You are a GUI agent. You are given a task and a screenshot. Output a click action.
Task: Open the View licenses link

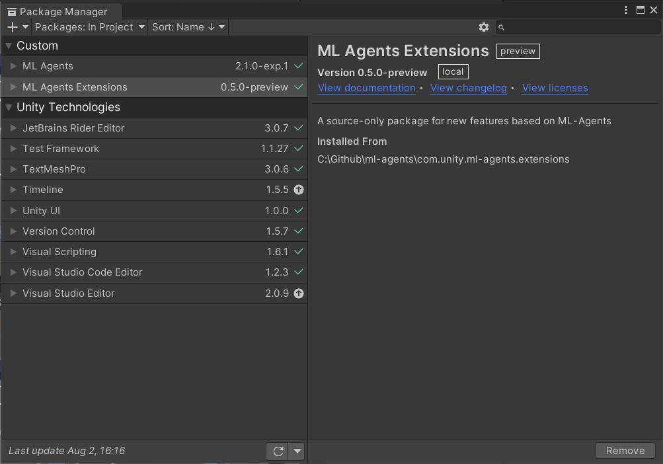(555, 88)
